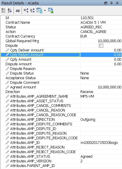Click pencil icon beside Cpty Deliver Amount
The height and width of the screenshot is (169, 122).
[7, 50]
